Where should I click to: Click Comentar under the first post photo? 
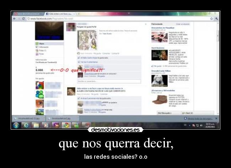[106, 53]
